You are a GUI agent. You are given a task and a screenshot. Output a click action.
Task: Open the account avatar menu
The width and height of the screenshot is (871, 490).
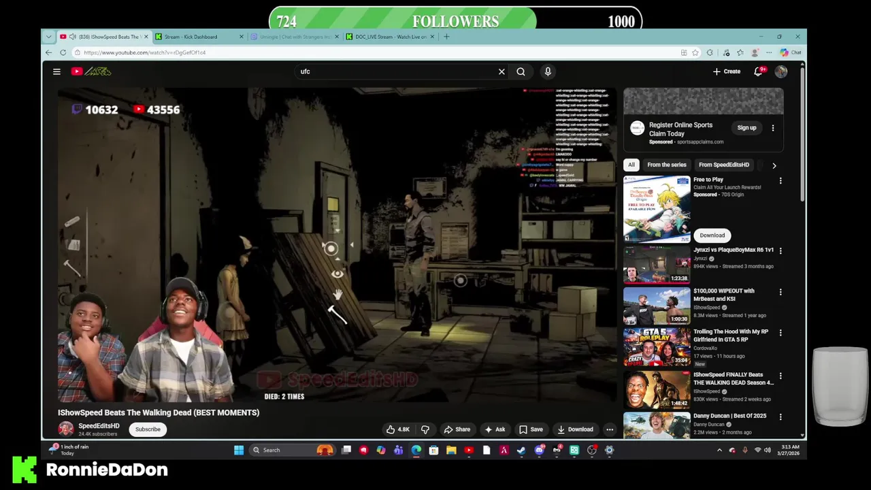coord(780,71)
